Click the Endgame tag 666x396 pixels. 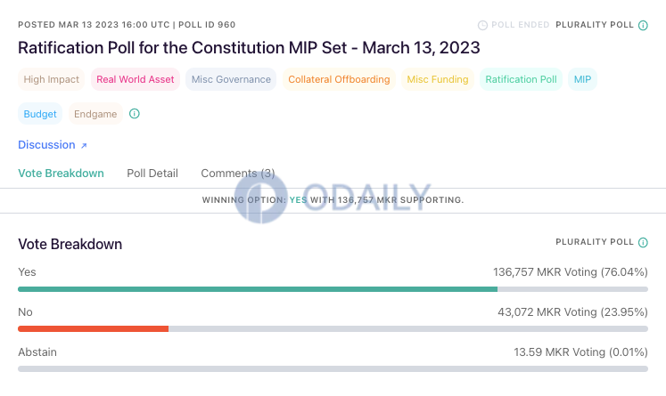(95, 114)
